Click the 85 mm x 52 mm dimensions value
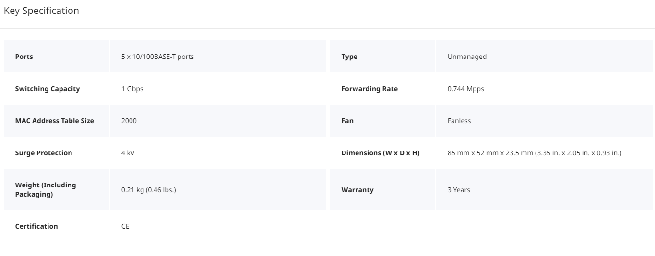The image size is (655, 256). coord(535,153)
